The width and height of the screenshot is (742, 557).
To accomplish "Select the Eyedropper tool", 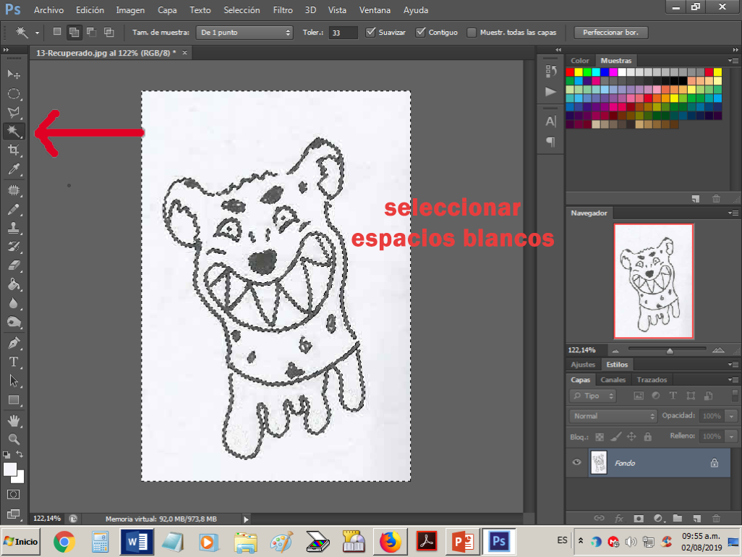I will coord(14,169).
